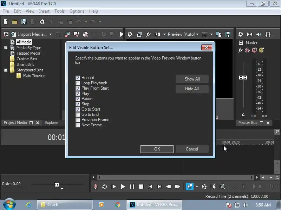Open Video Output FX icon
The height and width of the screenshot is (210, 281).
[148, 34]
